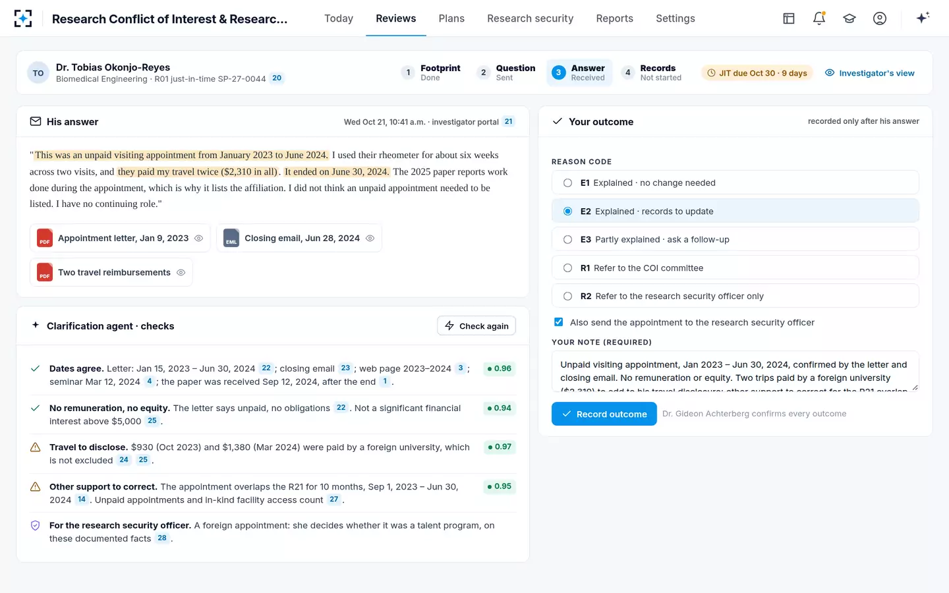Go to step 4 Records
Screen dimensions: 949x593
pos(651,72)
